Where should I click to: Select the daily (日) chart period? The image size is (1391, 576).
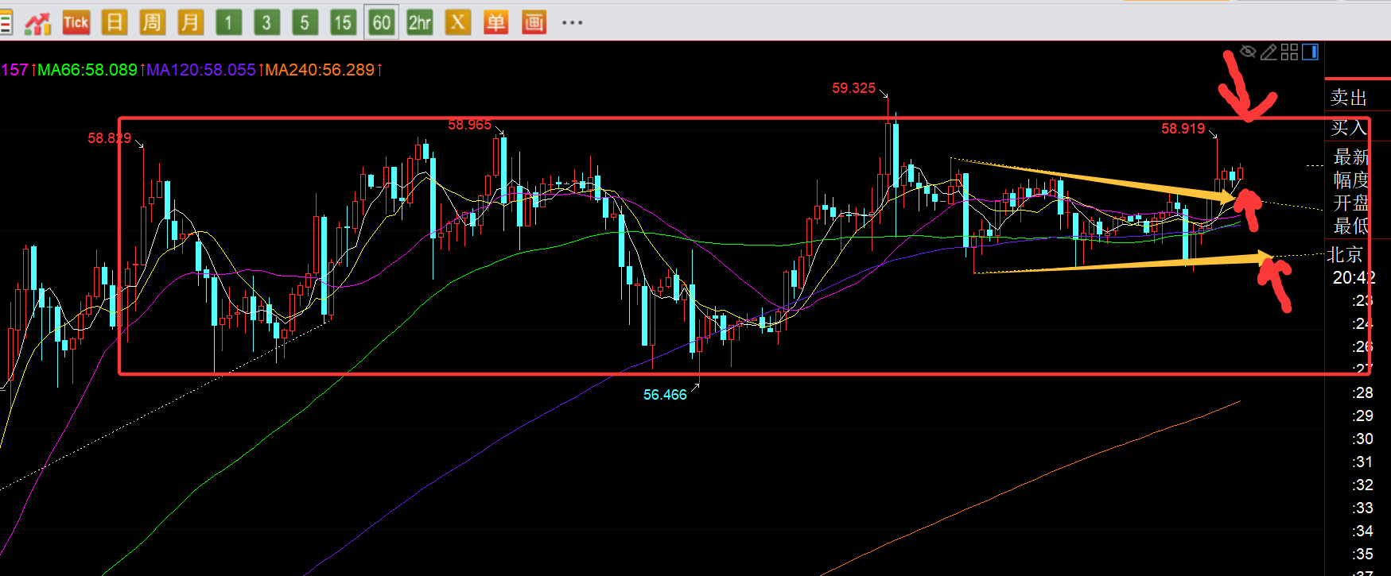pyautogui.click(x=114, y=22)
